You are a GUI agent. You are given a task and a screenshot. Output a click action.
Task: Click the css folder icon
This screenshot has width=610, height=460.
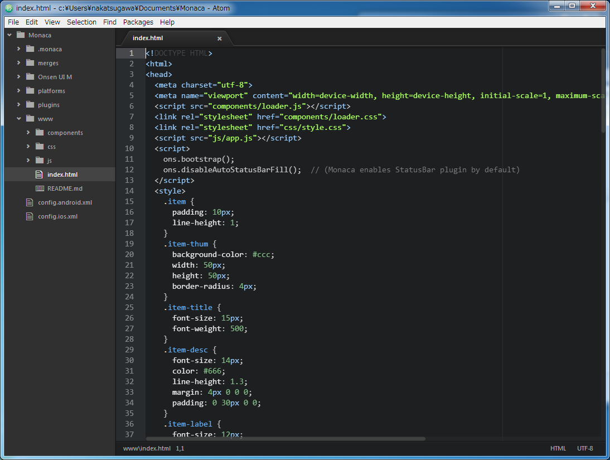point(40,147)
